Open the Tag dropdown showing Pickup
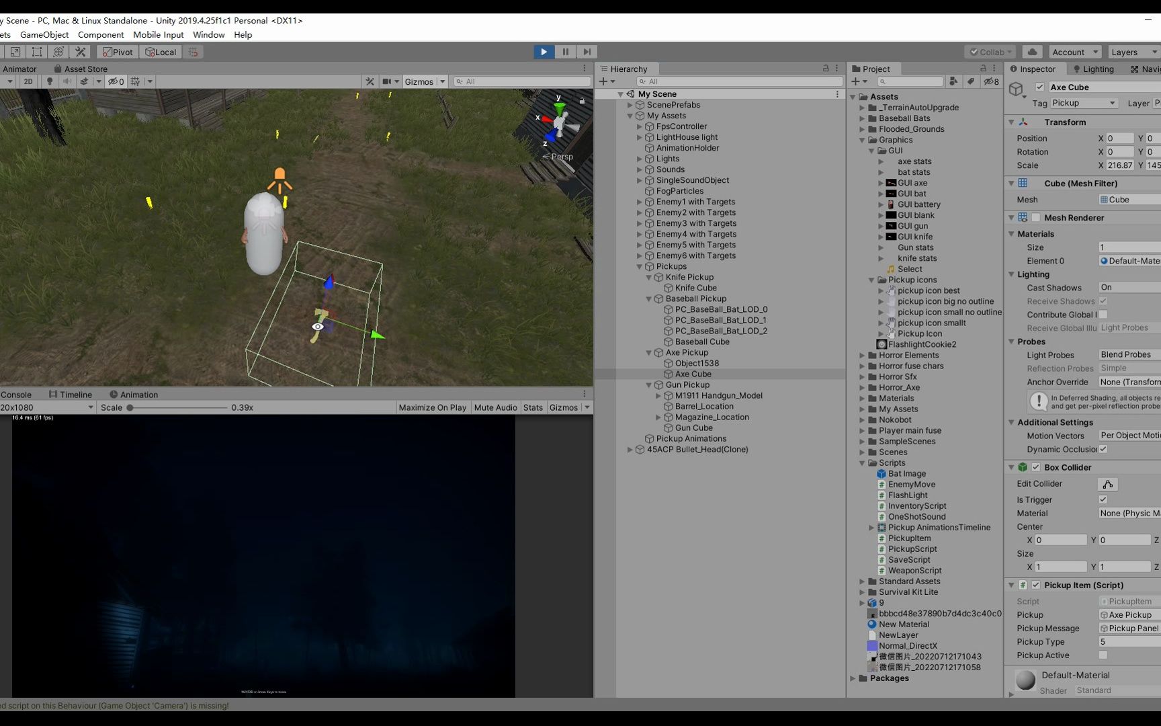 [1084, 103]
